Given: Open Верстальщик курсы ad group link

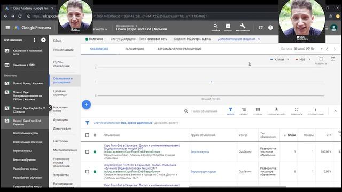Looking at the screenshot, I should [x=203, y=172].
